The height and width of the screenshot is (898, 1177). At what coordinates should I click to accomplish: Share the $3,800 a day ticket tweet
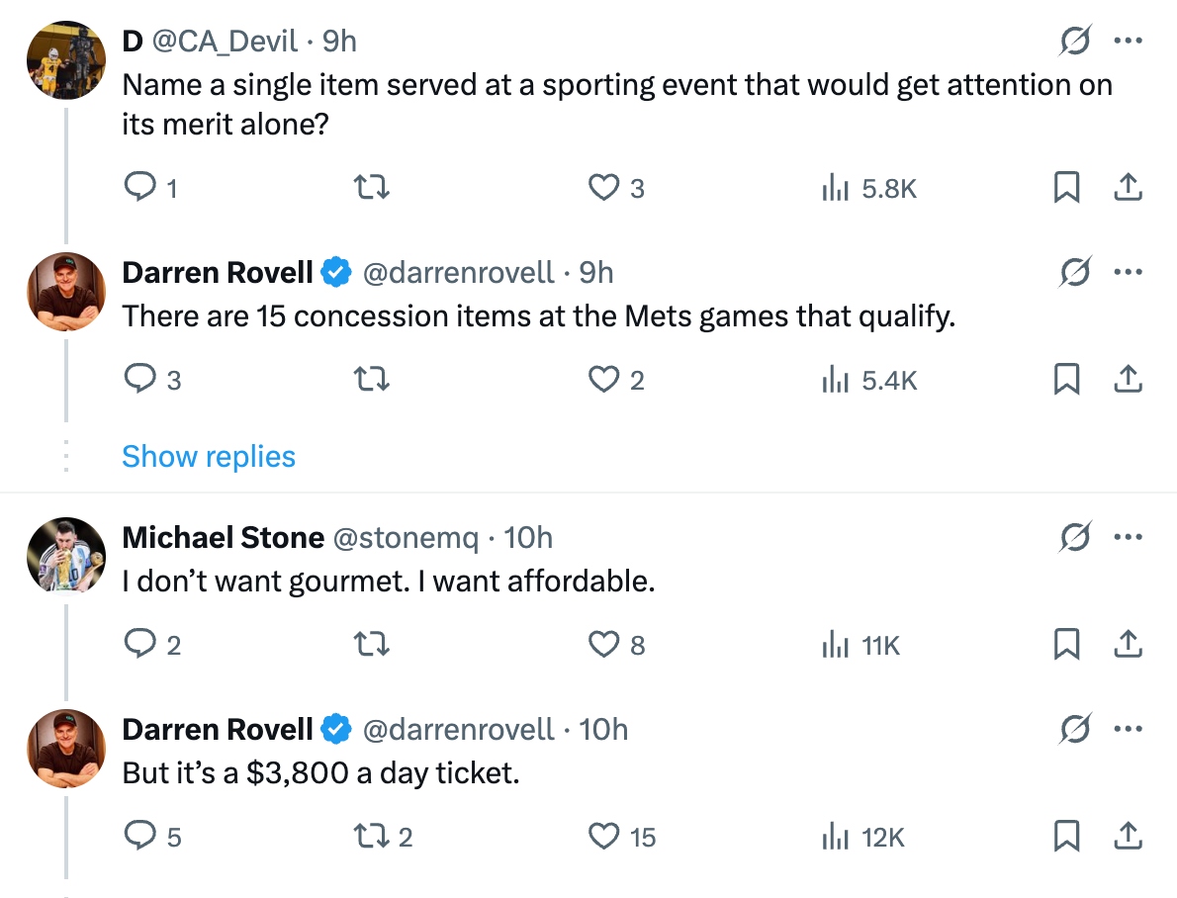(1129, 837)
